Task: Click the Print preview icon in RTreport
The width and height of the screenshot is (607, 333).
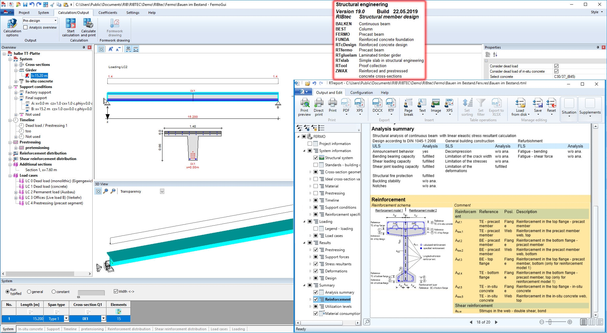Action: (303, 106)
